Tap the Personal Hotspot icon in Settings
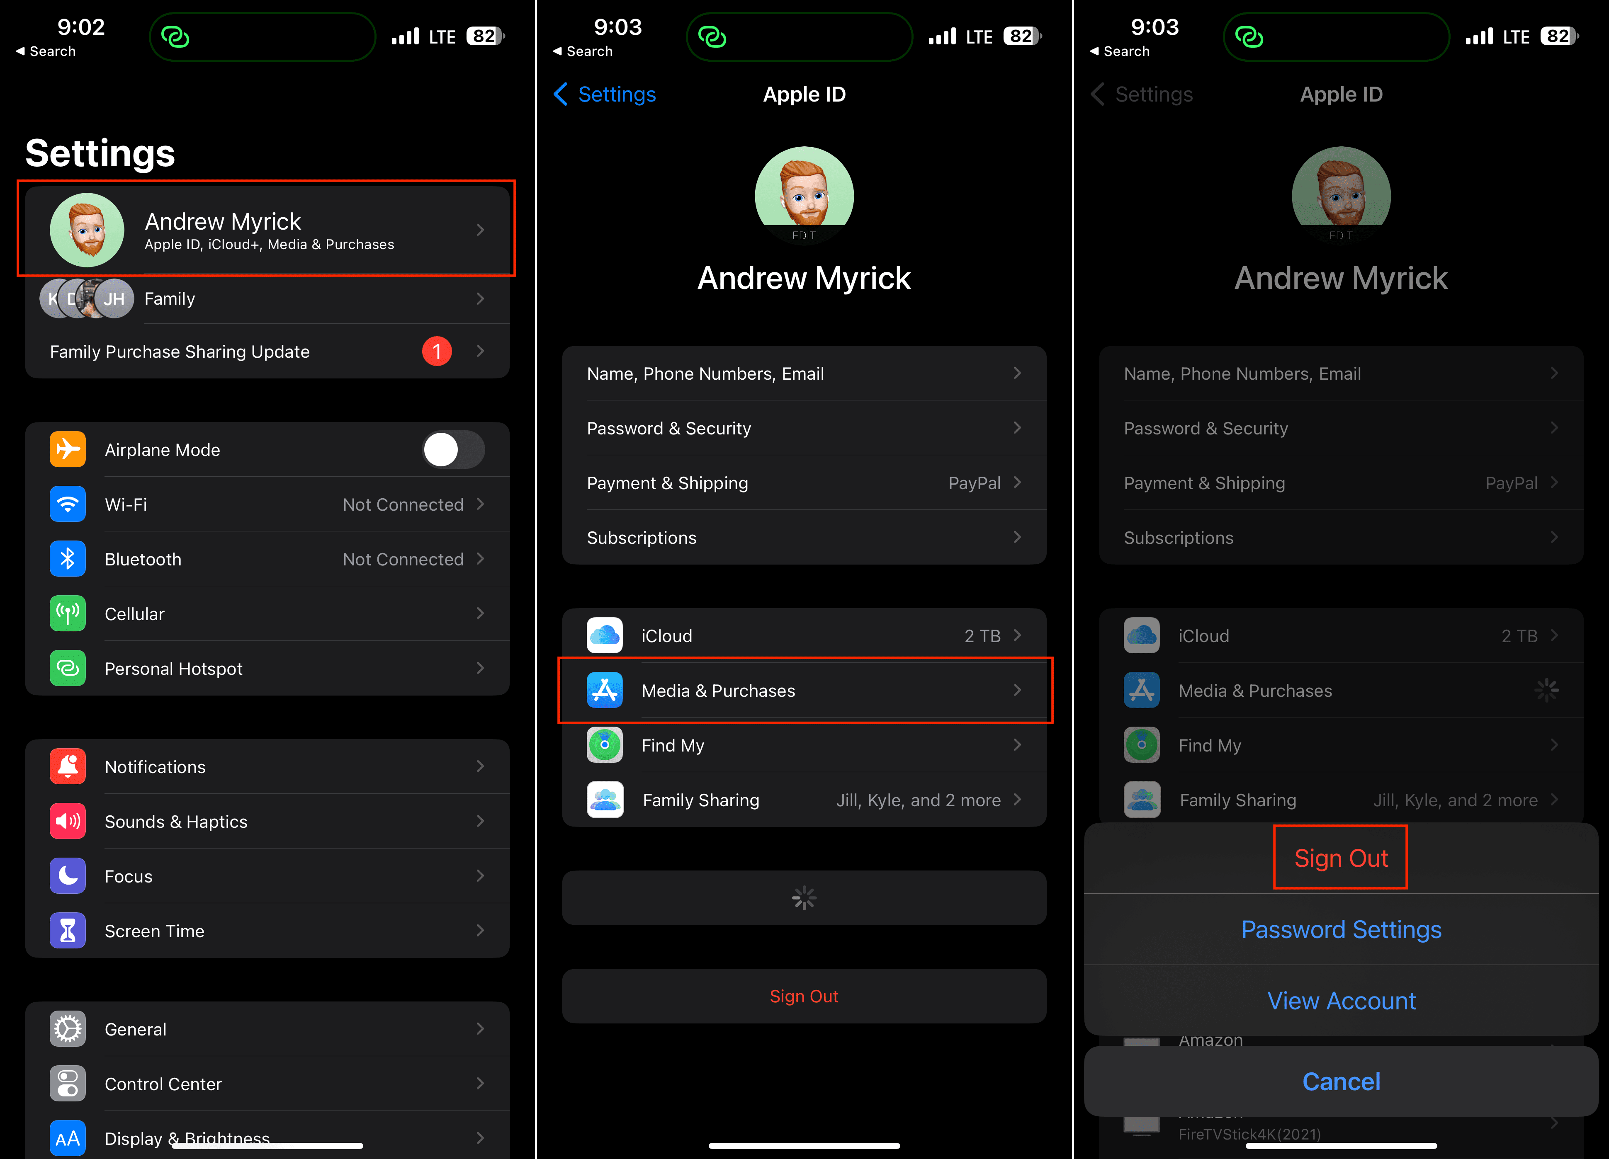Screen dimensions: 1609x1159 coord(68,668)
